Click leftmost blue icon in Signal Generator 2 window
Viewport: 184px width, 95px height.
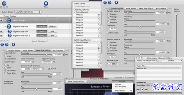[2, 44]
